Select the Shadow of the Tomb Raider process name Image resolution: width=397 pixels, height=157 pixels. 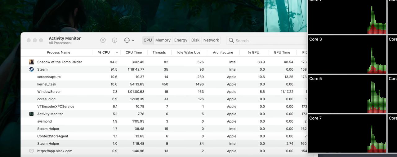point(60,62)
